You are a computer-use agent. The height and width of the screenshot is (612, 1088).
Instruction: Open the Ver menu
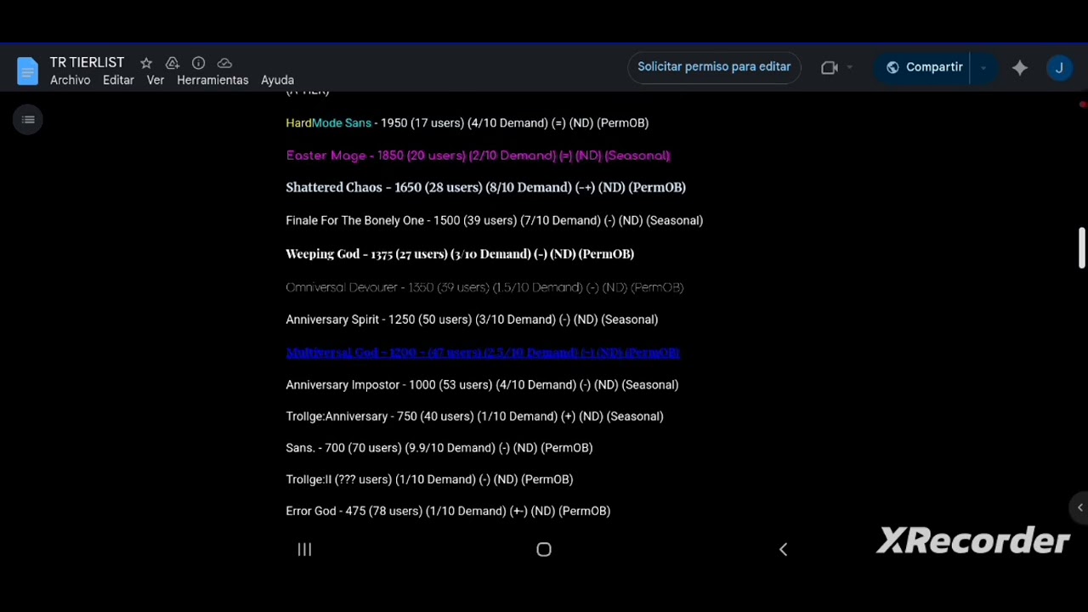(156, 80)
